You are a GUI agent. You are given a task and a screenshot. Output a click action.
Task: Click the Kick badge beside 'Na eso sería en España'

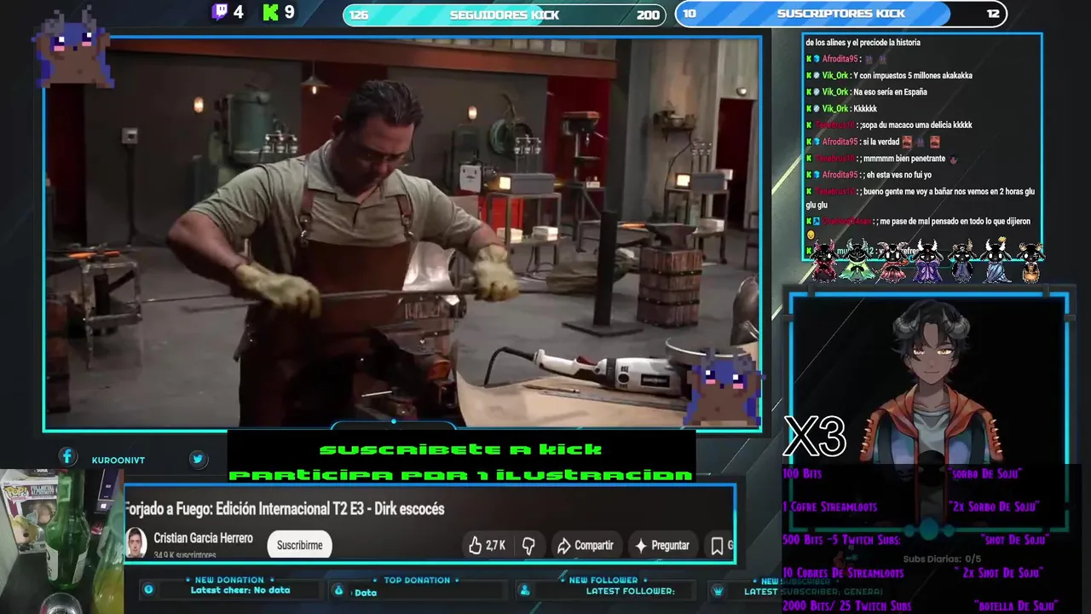coord(809,92)
